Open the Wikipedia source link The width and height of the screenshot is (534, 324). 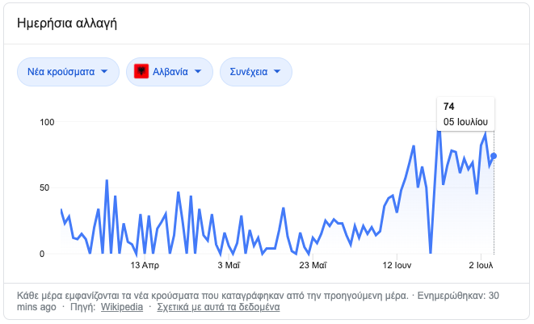pyautogui.click(x=122, y=307)
